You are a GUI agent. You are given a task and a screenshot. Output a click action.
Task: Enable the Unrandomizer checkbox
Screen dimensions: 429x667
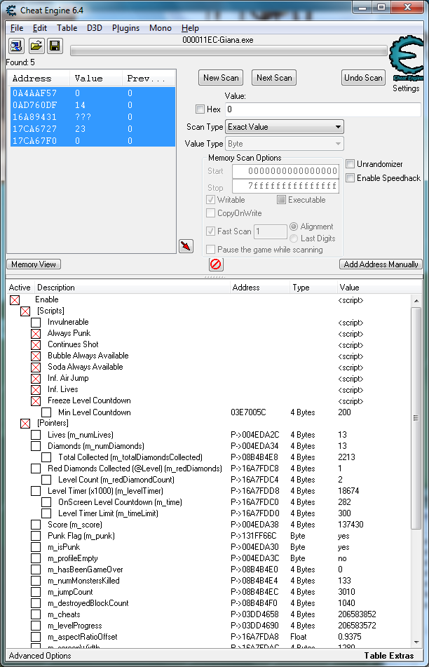[350, 164]
